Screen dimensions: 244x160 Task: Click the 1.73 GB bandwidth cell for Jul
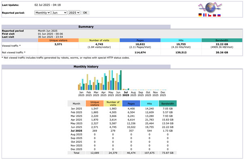(168, 131)
